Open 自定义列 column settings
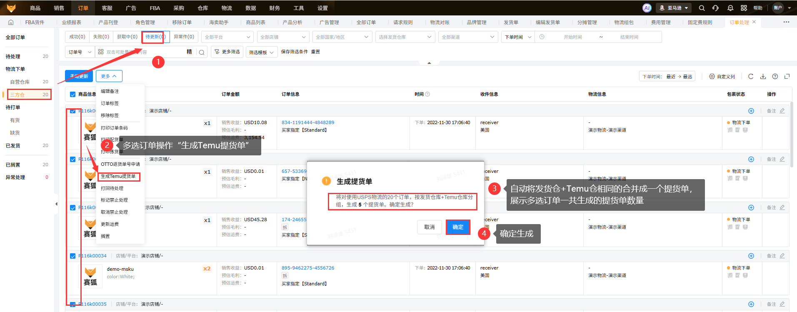Image resolution: width=797 pixels, height=312 pixels. click(722, 77)
